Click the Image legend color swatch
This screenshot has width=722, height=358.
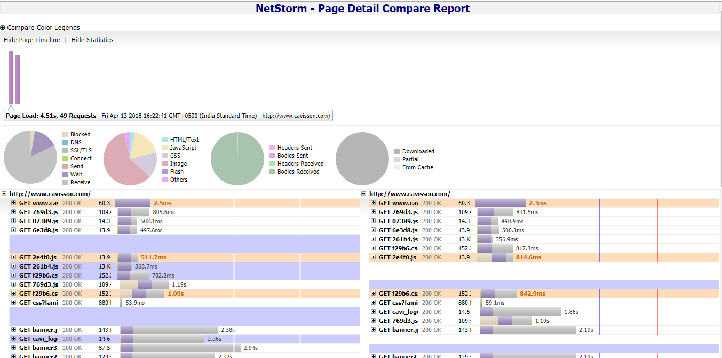pyautogui.click(x=165, y=164)
